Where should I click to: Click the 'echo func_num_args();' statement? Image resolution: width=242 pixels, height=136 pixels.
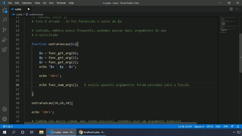(59, 85)
